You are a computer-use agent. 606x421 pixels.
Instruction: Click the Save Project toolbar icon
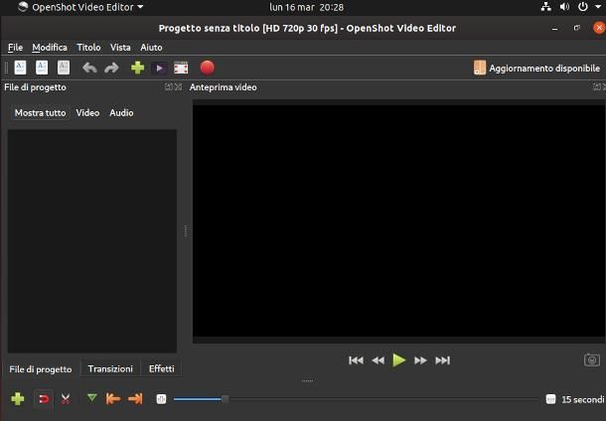64,68
